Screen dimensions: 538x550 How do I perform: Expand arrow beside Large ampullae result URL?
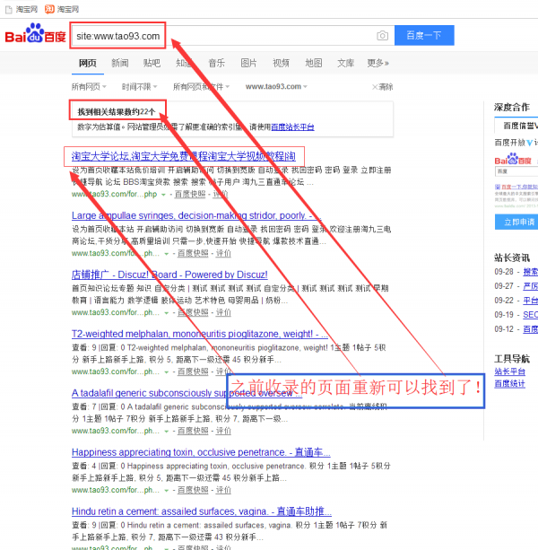coord(166,254)
